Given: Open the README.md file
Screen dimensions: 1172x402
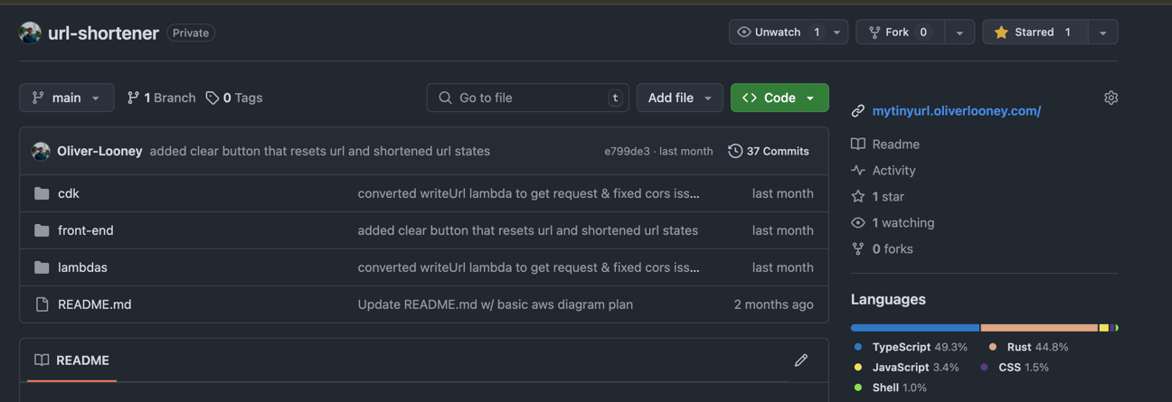Looking at the screenshot, I should point(94,304).
